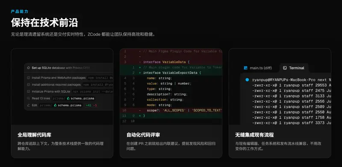342x167 pixels.
Task: Open the 自动化代码评审 card title
Action: (143, 135)
